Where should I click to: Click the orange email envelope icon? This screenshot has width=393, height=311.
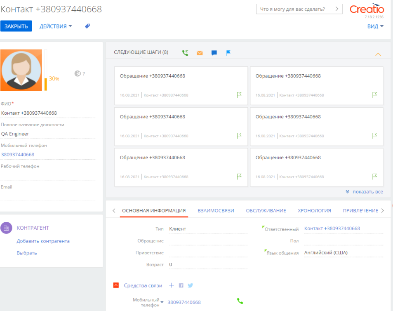pyautogui.click(x=200, y=53)
